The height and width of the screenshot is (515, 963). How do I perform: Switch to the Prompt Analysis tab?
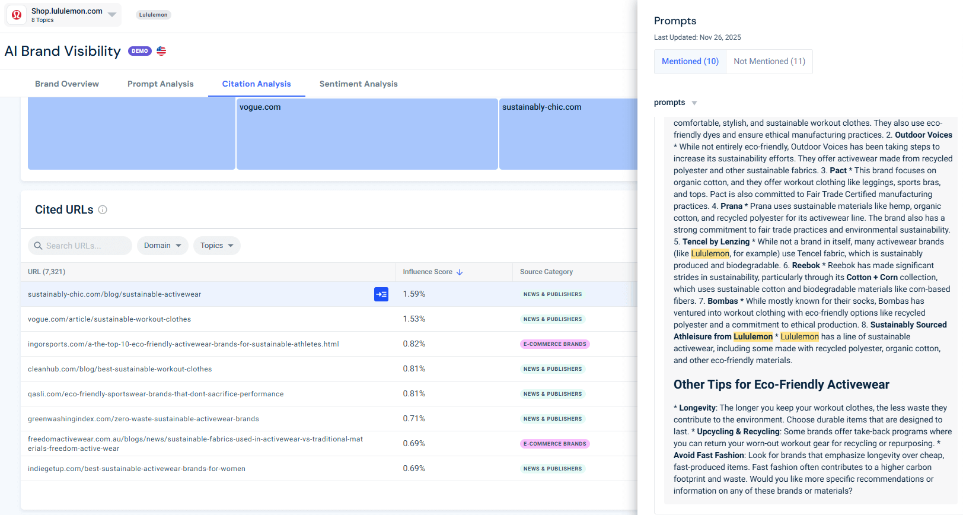click(x=161, y=84)
